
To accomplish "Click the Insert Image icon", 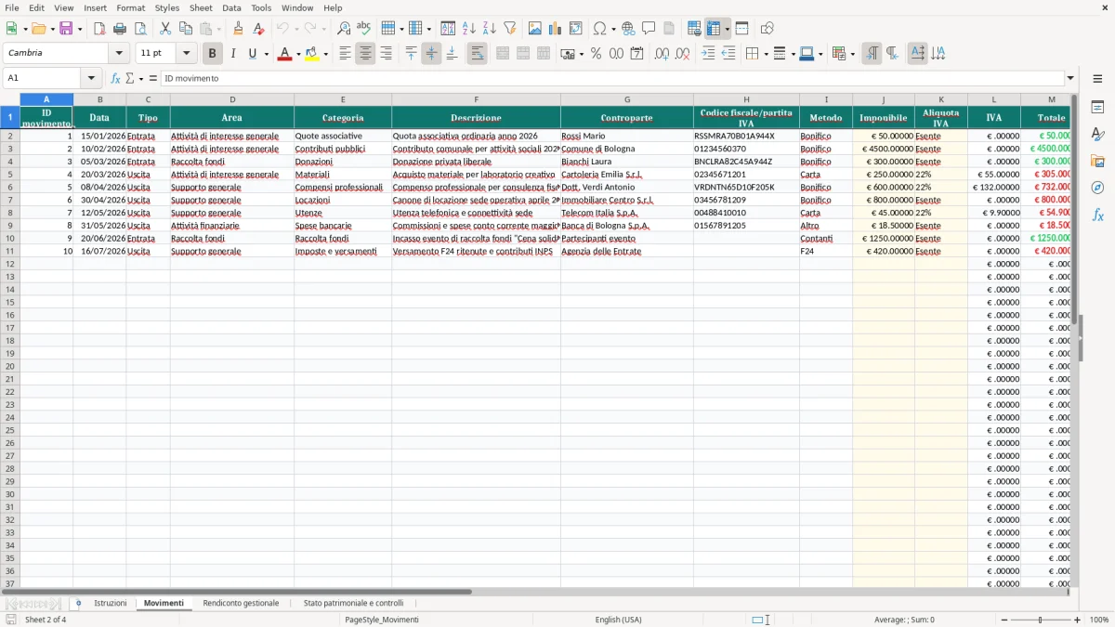I will (535, 29).
